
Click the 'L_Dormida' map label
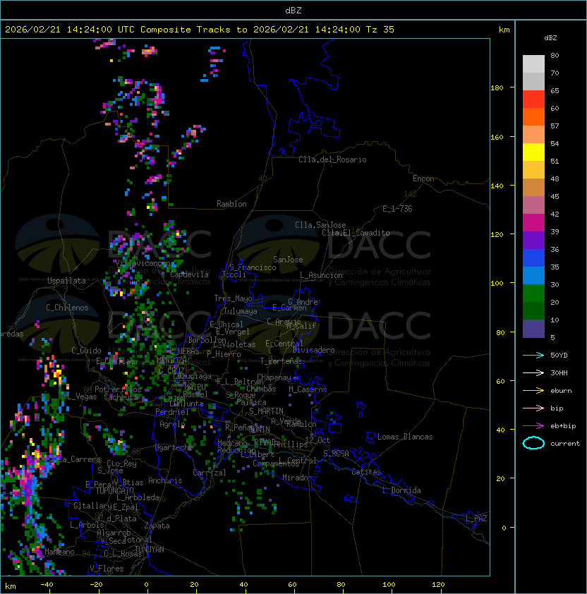401,490
